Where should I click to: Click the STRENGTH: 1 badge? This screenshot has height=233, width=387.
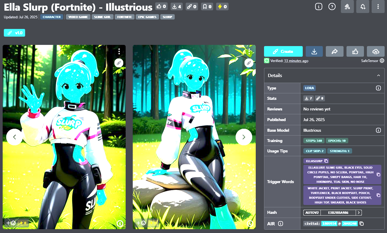point(340,151)
